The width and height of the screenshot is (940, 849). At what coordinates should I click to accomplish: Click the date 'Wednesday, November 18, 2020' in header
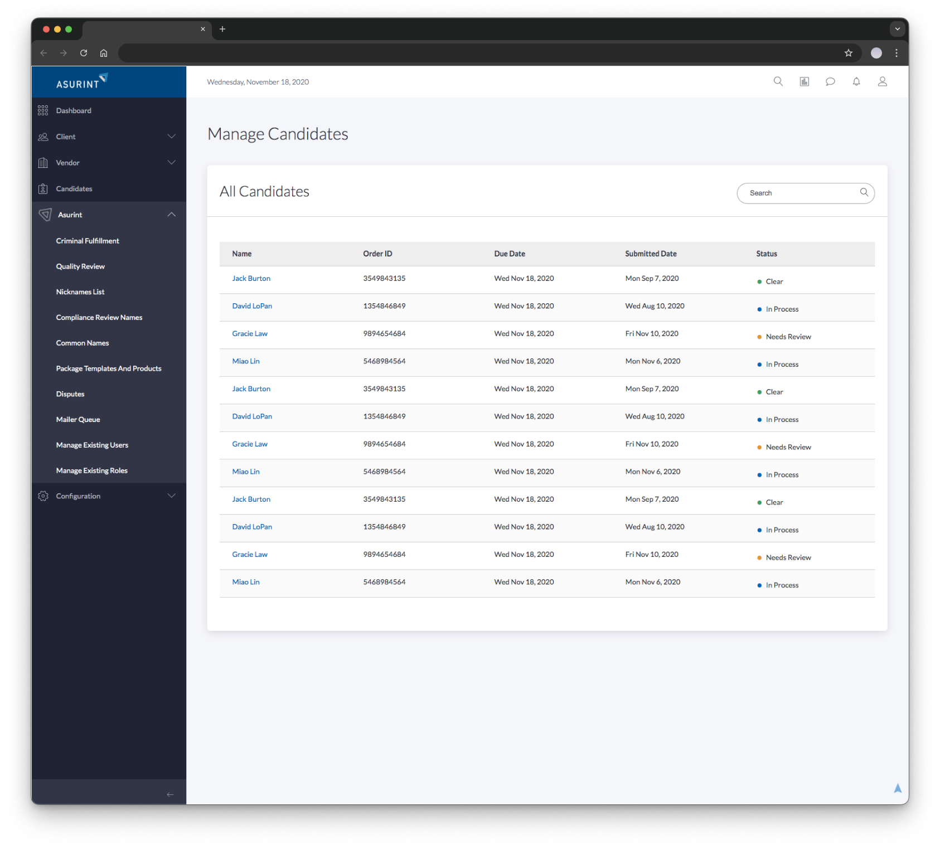click(258, 82)
